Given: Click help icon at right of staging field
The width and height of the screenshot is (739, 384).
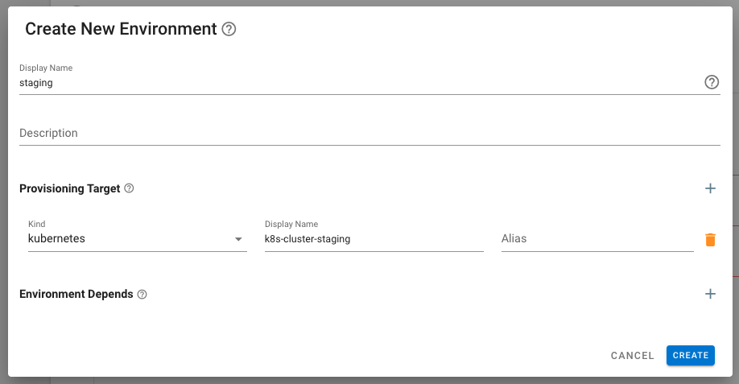Looking at the screenshot, I should point(712,82).
